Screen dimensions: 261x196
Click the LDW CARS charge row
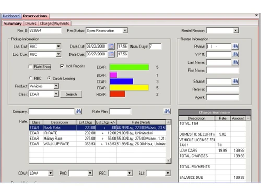point(212,151)
